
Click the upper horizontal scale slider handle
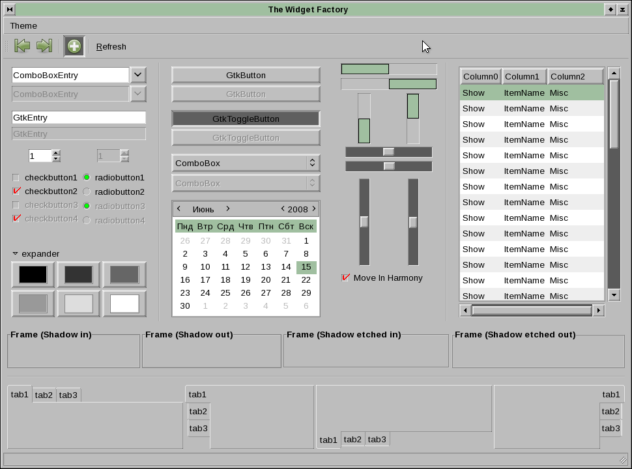tap(388, 152)
